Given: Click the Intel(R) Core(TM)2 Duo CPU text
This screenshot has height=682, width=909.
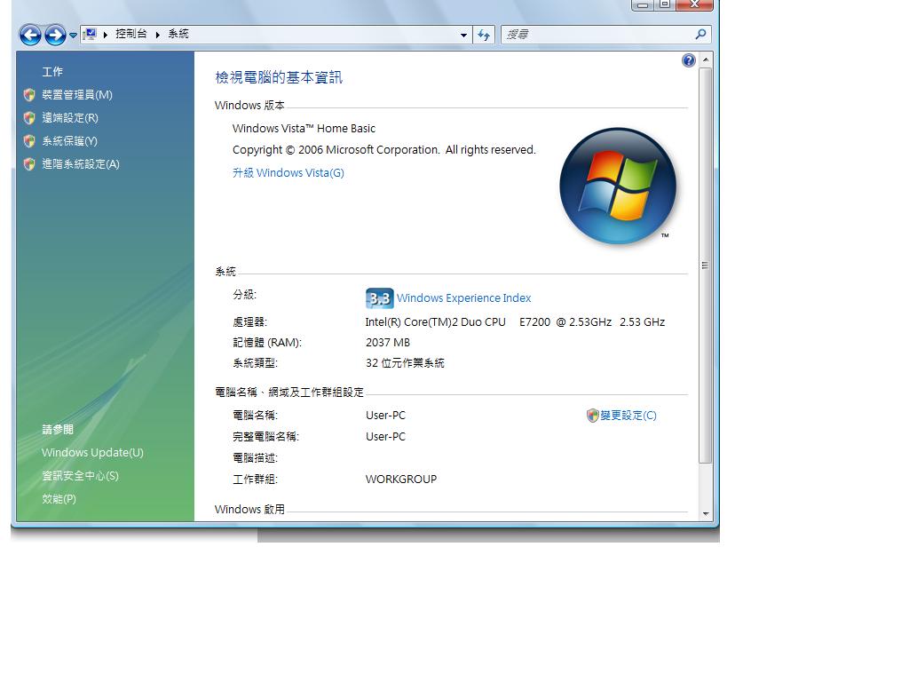Looking at the screenshot, I should tap(435, 321).
